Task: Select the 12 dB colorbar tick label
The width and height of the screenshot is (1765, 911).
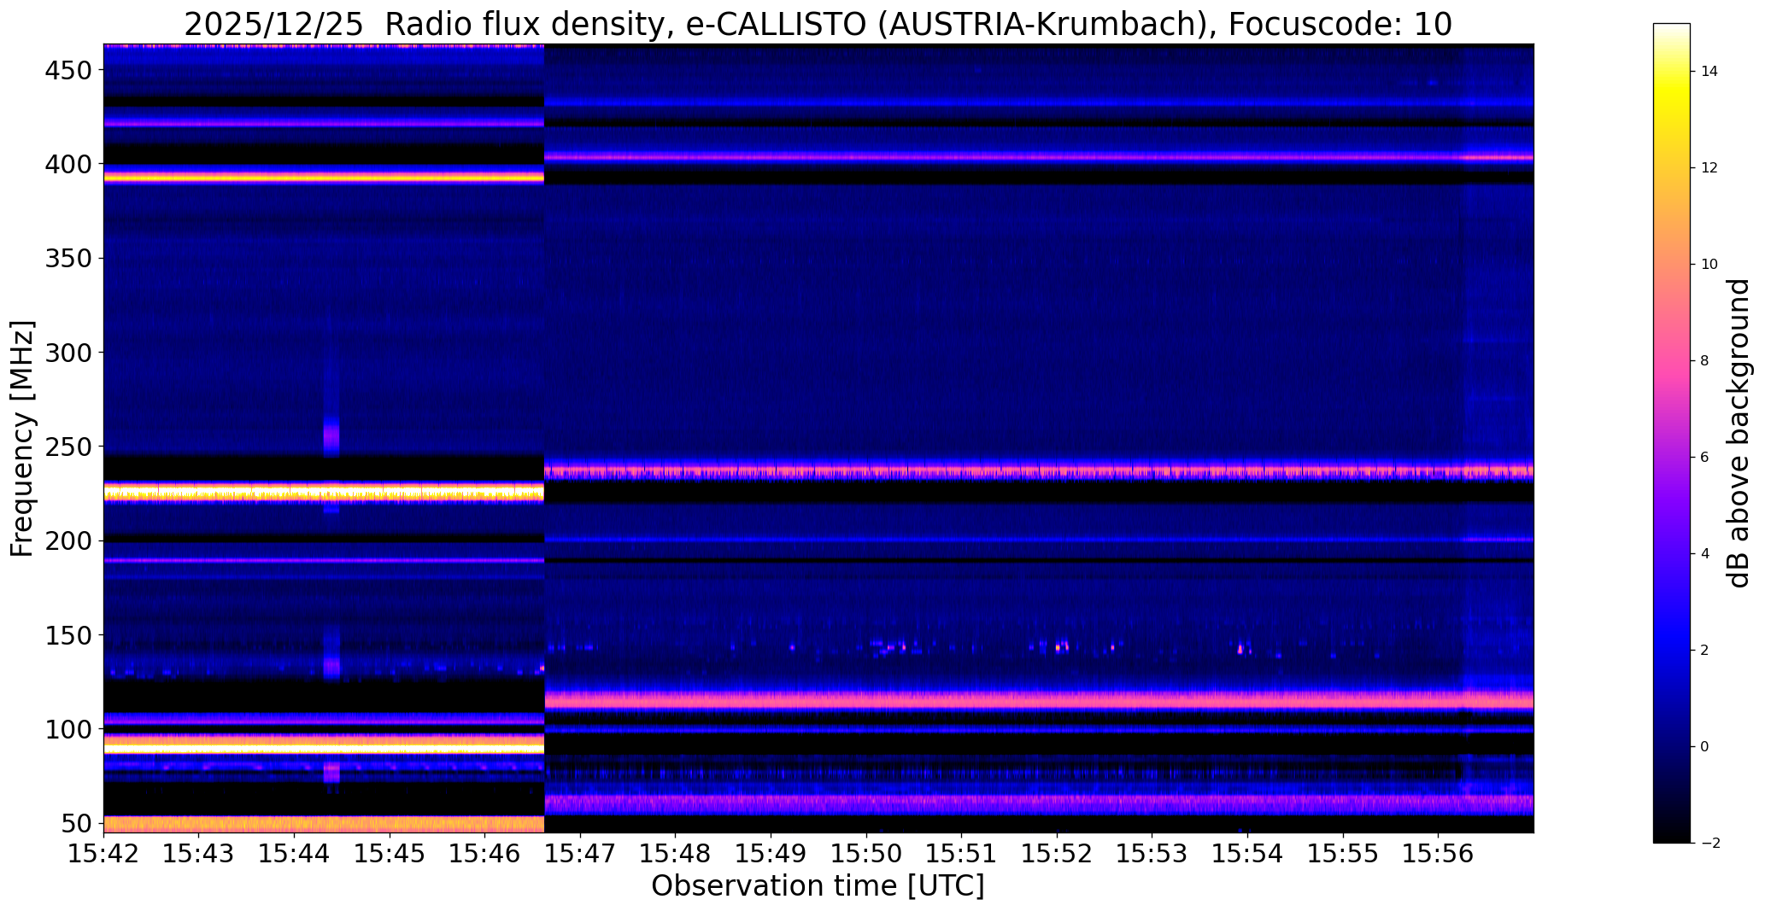Action: [x=1709, y=168]
